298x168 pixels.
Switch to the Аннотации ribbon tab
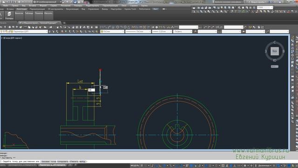[22, 9]
